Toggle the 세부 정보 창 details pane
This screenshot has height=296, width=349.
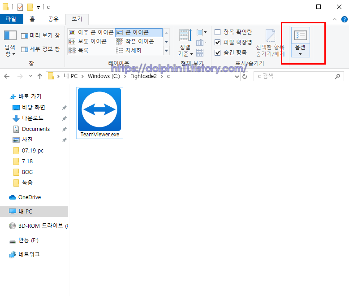coord(40,49)
